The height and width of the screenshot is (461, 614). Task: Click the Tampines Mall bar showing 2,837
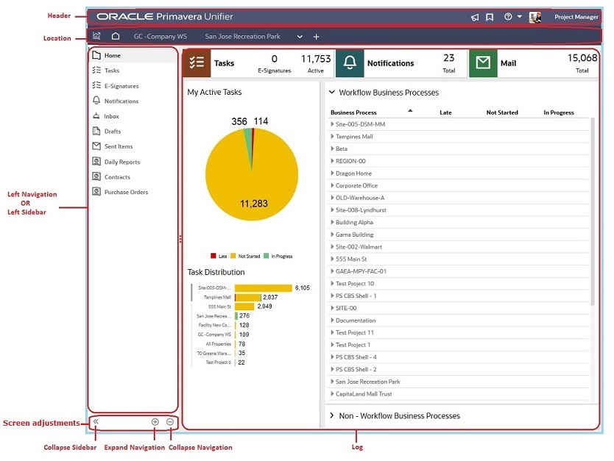[x=248, y=298]
